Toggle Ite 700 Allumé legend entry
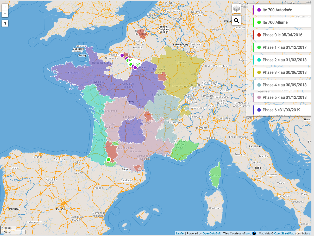Screen dimensions: 314x236 (x=282, y=22)
